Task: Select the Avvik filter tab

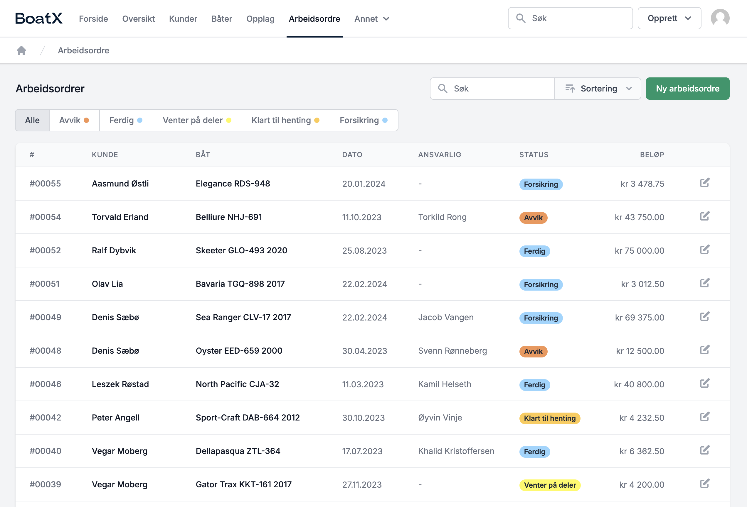Action: 74,121
